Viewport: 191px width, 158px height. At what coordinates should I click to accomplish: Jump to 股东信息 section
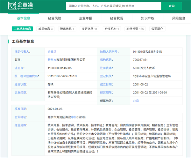[x=67, y=29]
